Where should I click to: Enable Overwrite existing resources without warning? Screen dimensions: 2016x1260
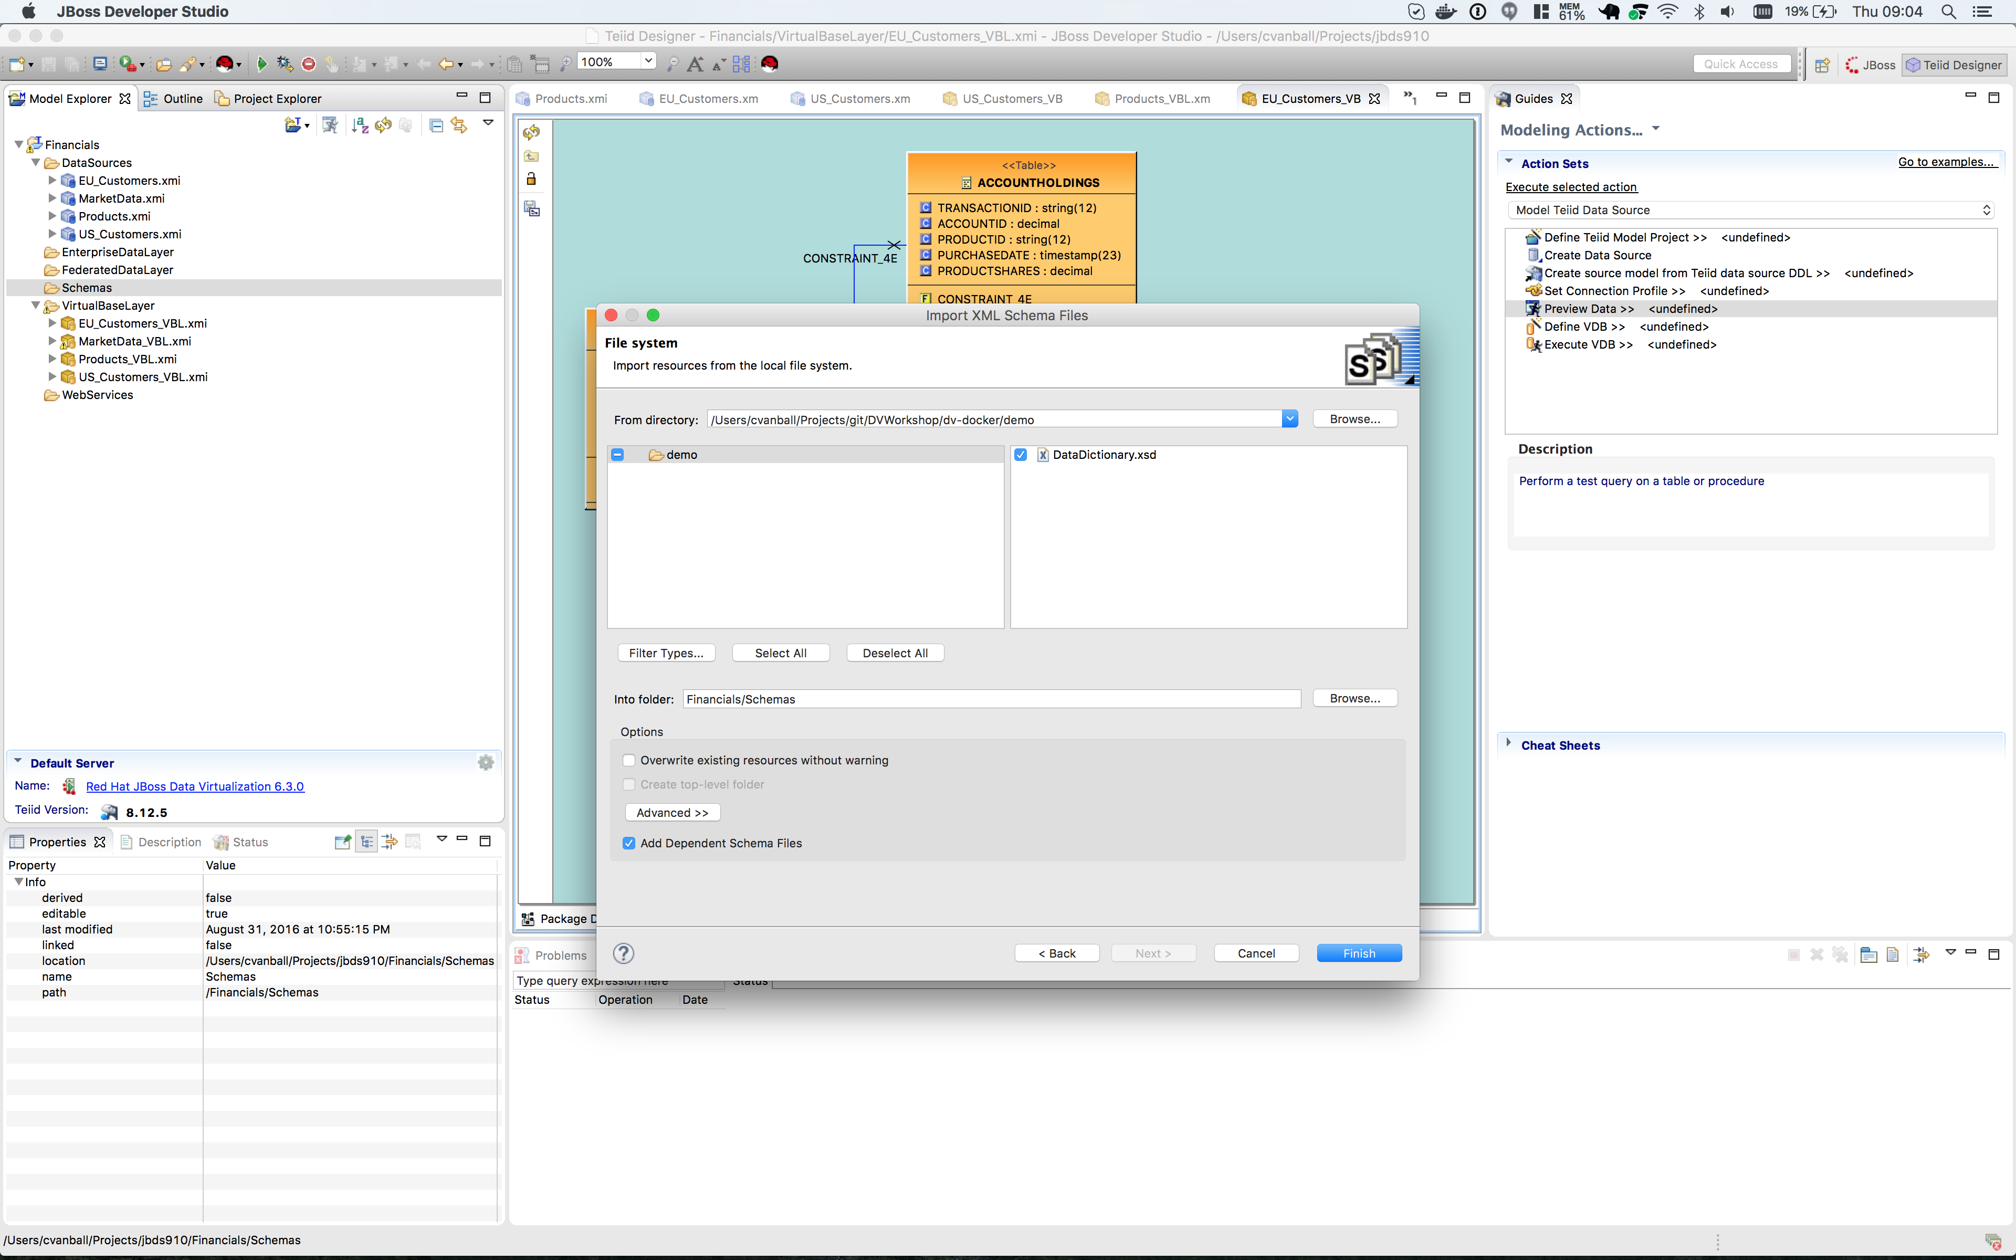tap(629, 759)
